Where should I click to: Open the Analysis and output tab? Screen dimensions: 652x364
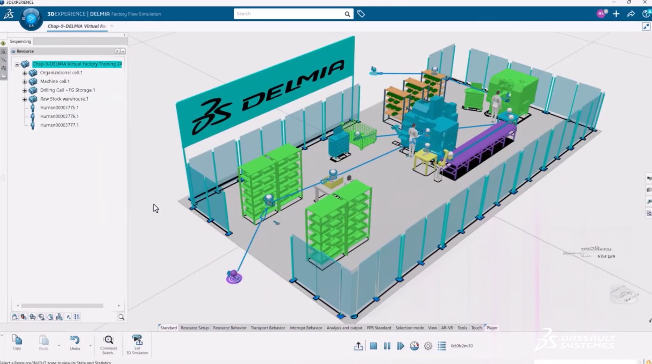344,328
